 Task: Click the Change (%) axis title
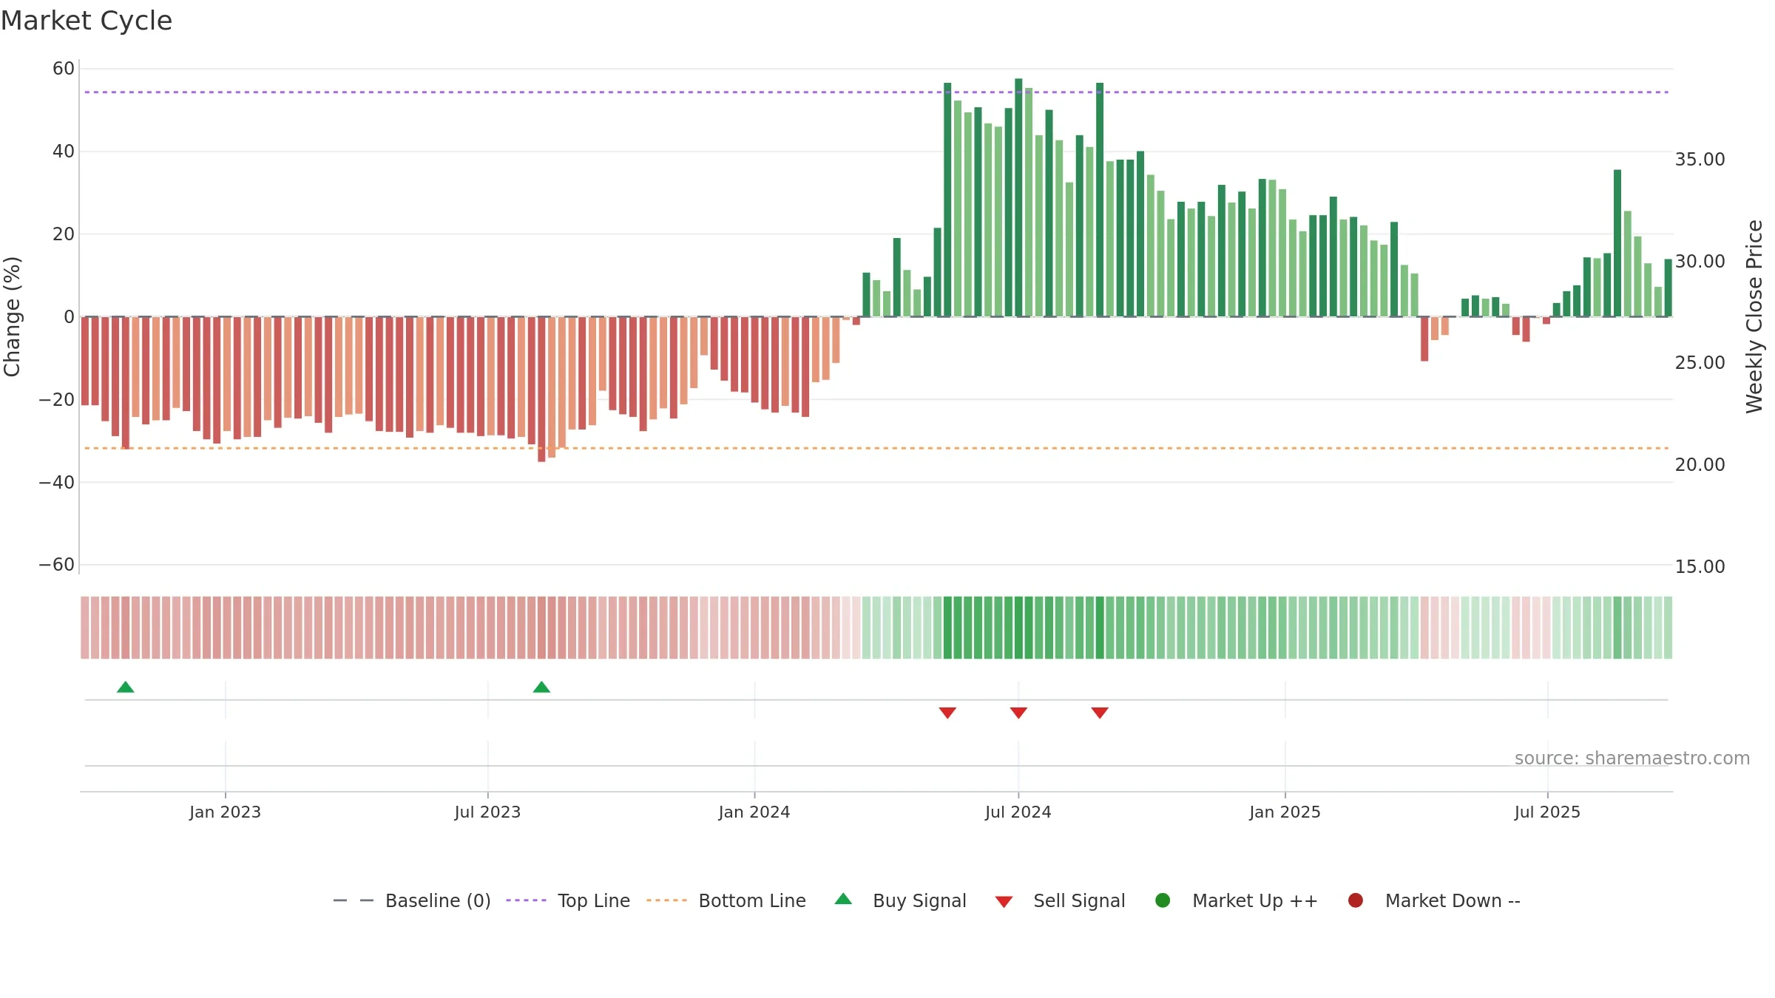tap(12, 317)
